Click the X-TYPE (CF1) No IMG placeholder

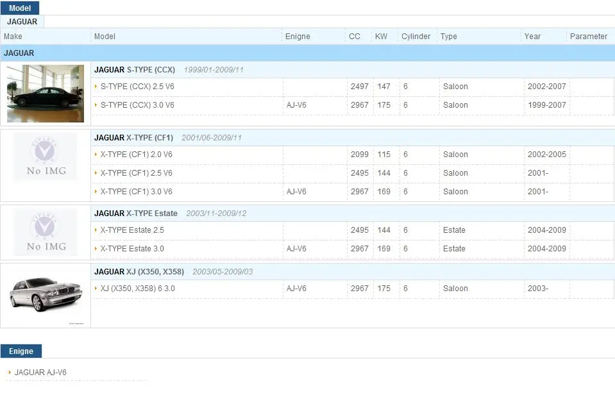[46, 157]
